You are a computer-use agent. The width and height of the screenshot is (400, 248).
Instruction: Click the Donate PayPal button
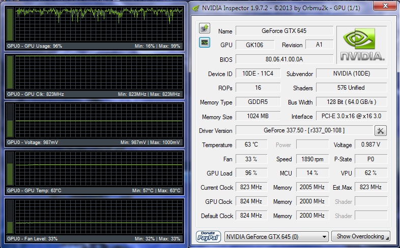209,236
